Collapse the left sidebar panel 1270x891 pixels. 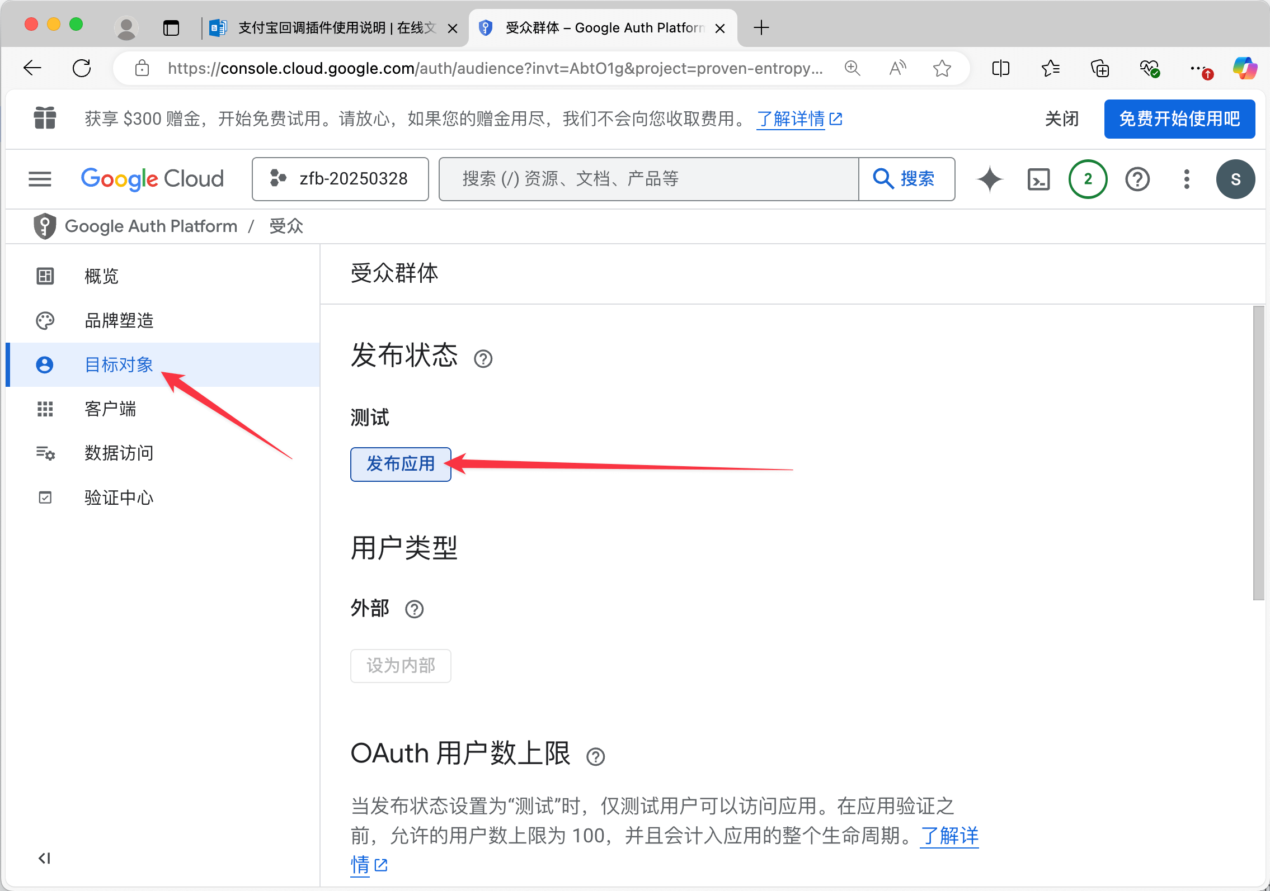tap(45, 858)
